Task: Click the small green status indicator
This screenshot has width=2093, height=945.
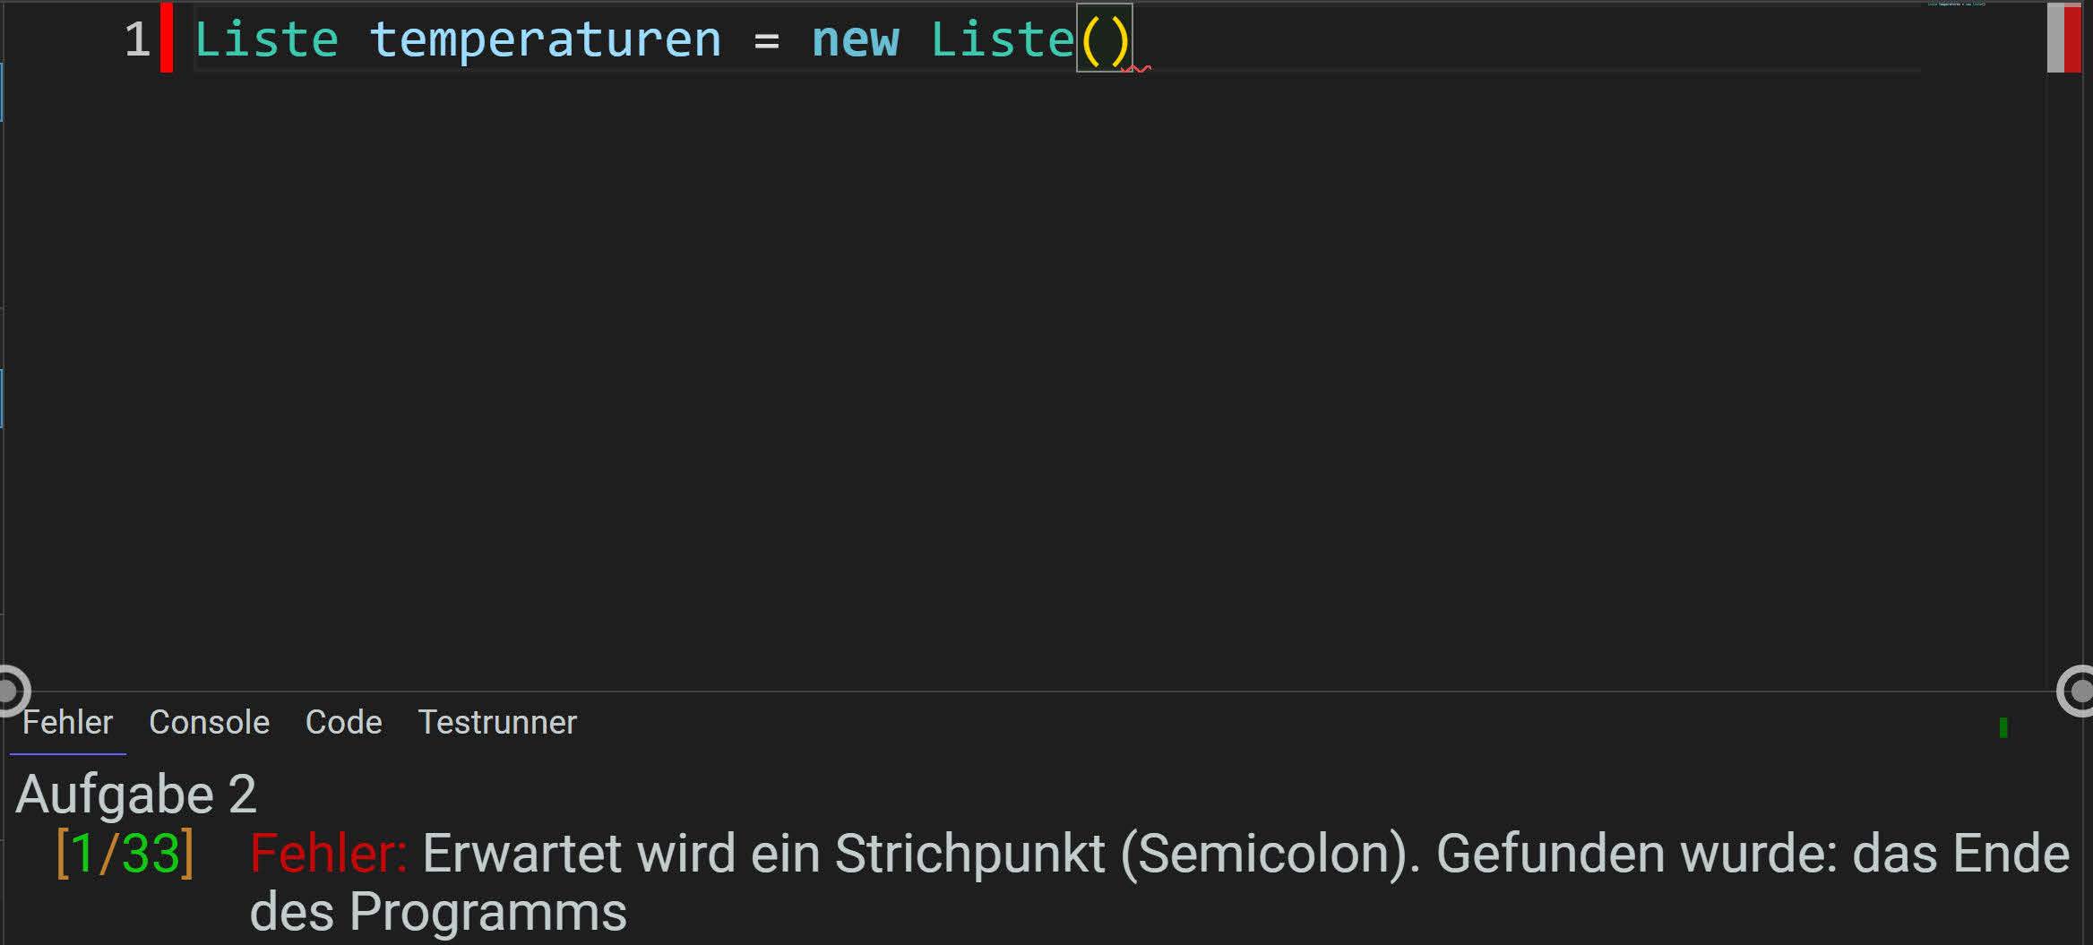Action: (2003, 728)
